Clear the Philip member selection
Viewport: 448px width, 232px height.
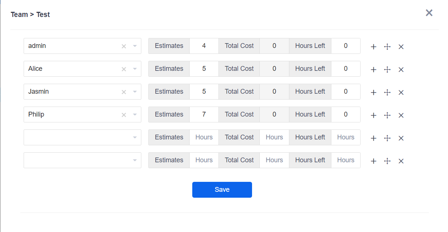[x=124, y=115]
